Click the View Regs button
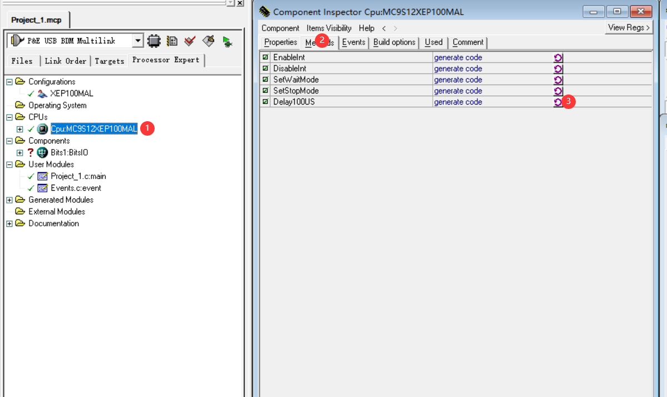 point(629,27)
